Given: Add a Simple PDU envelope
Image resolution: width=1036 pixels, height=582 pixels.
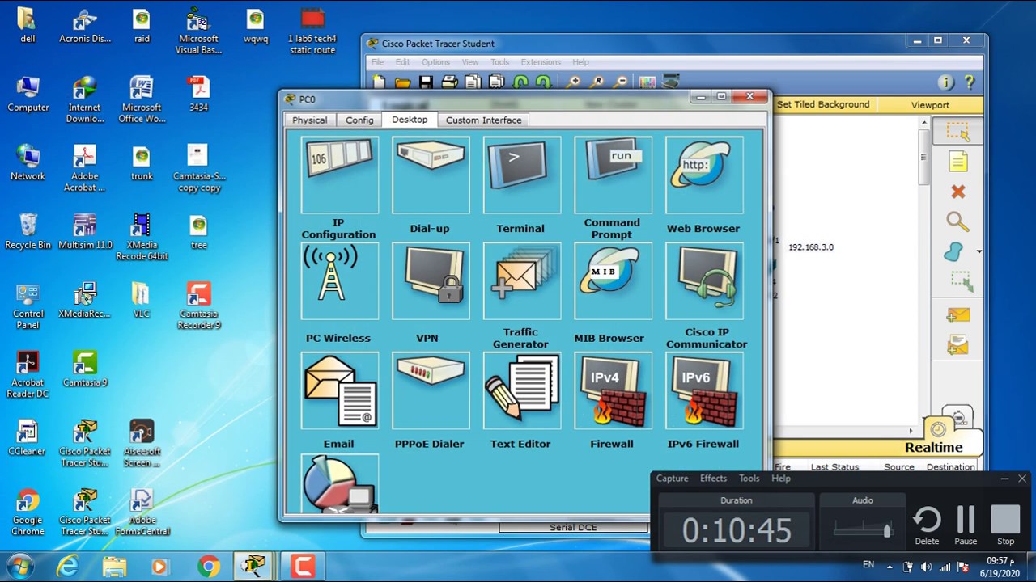Looking at the screenshot, I should point(958,314).
